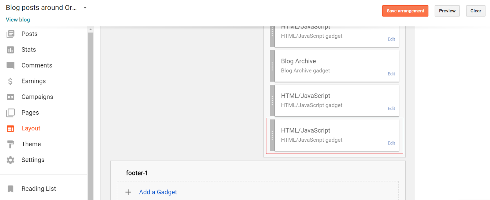Image resolution: width=490 pixels, height=200 pixels.
Task: Click the Comments speech-bubble icon
Action: click(x=10, y=65)
